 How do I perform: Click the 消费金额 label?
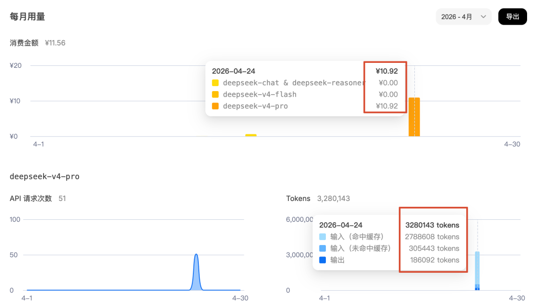point(24,43)
